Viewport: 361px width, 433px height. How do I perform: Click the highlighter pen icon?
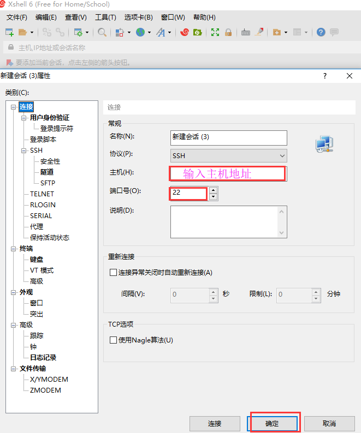259,32
